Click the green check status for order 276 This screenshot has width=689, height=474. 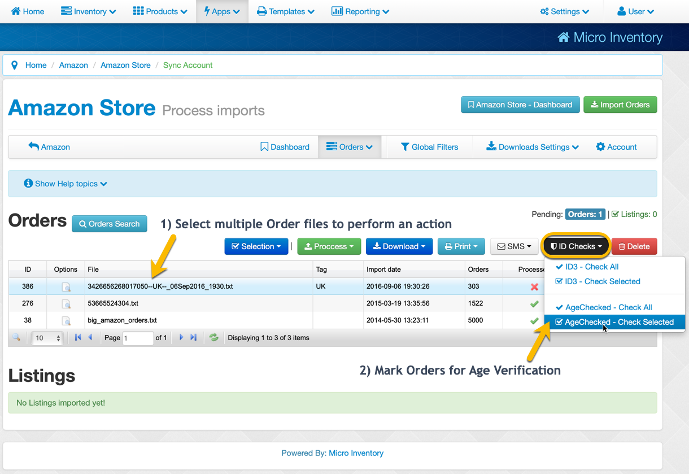[534, 304]
